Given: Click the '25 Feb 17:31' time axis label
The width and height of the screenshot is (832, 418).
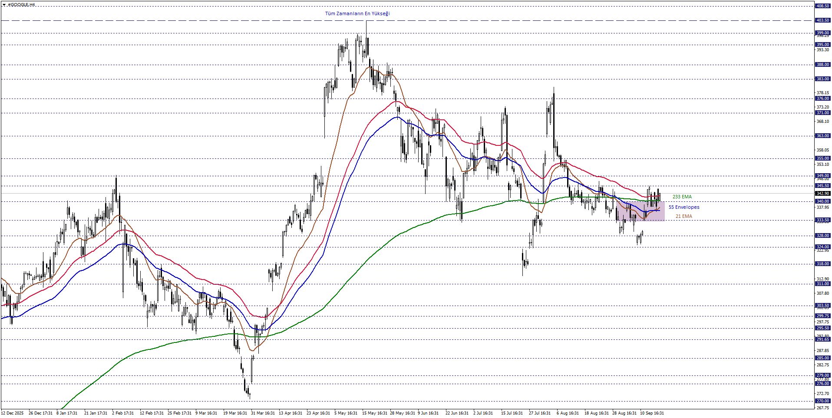Looking at the screenshot, I should pos(179,413).
